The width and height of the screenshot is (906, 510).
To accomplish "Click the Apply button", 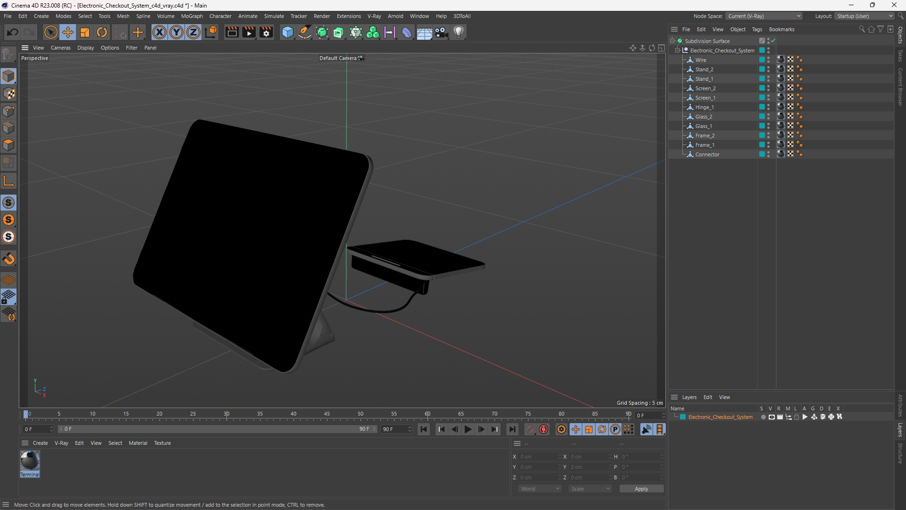I will tap(641, 489).
